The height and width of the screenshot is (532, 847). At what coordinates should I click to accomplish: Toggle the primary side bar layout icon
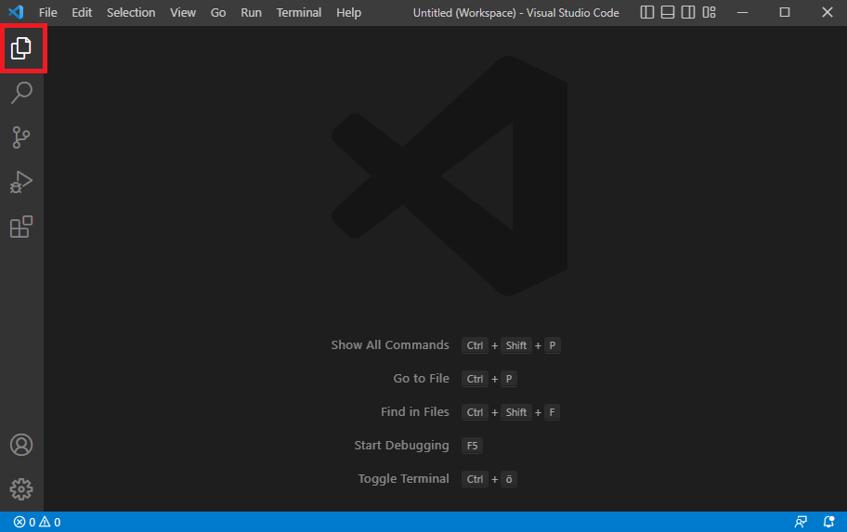click(x=646, y=12)
